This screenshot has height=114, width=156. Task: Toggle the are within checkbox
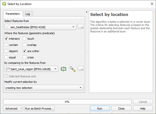click(24, 51)
